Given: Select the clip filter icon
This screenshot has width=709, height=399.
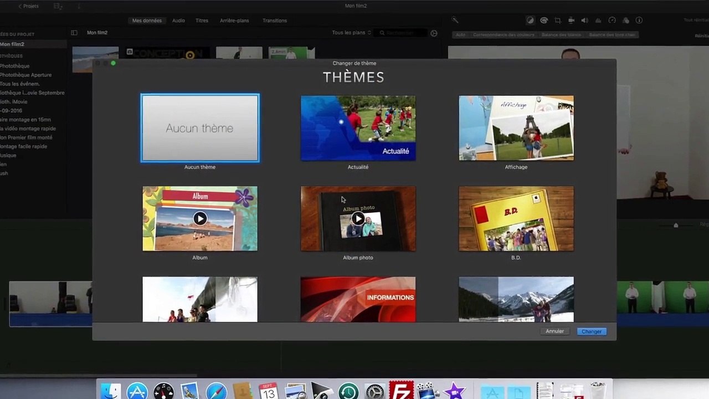Looking at the screenshot, I should 625,21.
